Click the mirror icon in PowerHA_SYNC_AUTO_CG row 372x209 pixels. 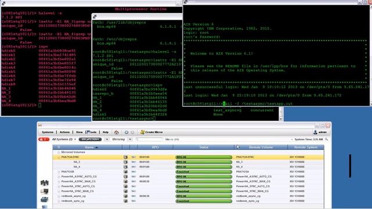click(x=126, y=186)
